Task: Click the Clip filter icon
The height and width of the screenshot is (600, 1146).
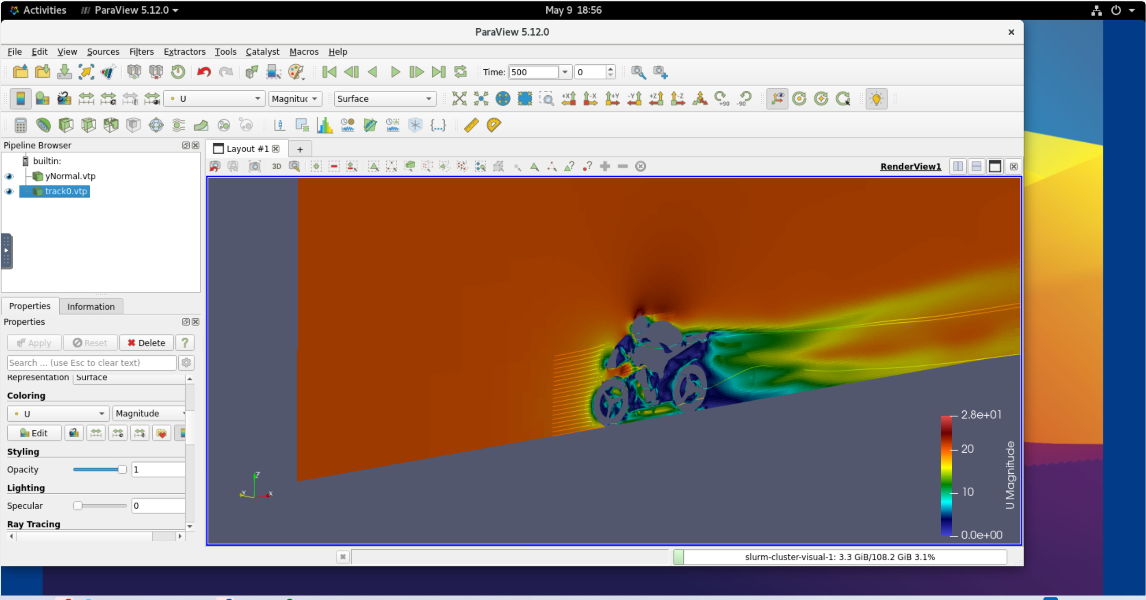Action: (66, 125)
